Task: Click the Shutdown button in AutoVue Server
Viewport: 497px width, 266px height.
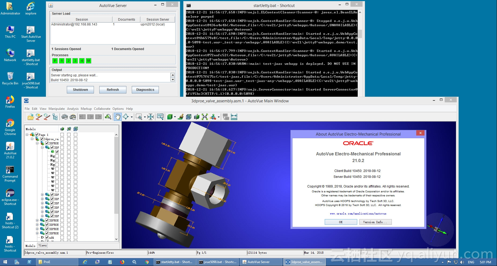Action: 80,90
